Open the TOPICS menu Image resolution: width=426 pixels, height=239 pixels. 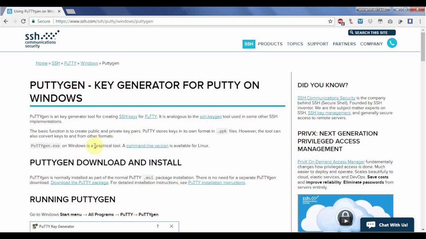[x=295, y=44]
